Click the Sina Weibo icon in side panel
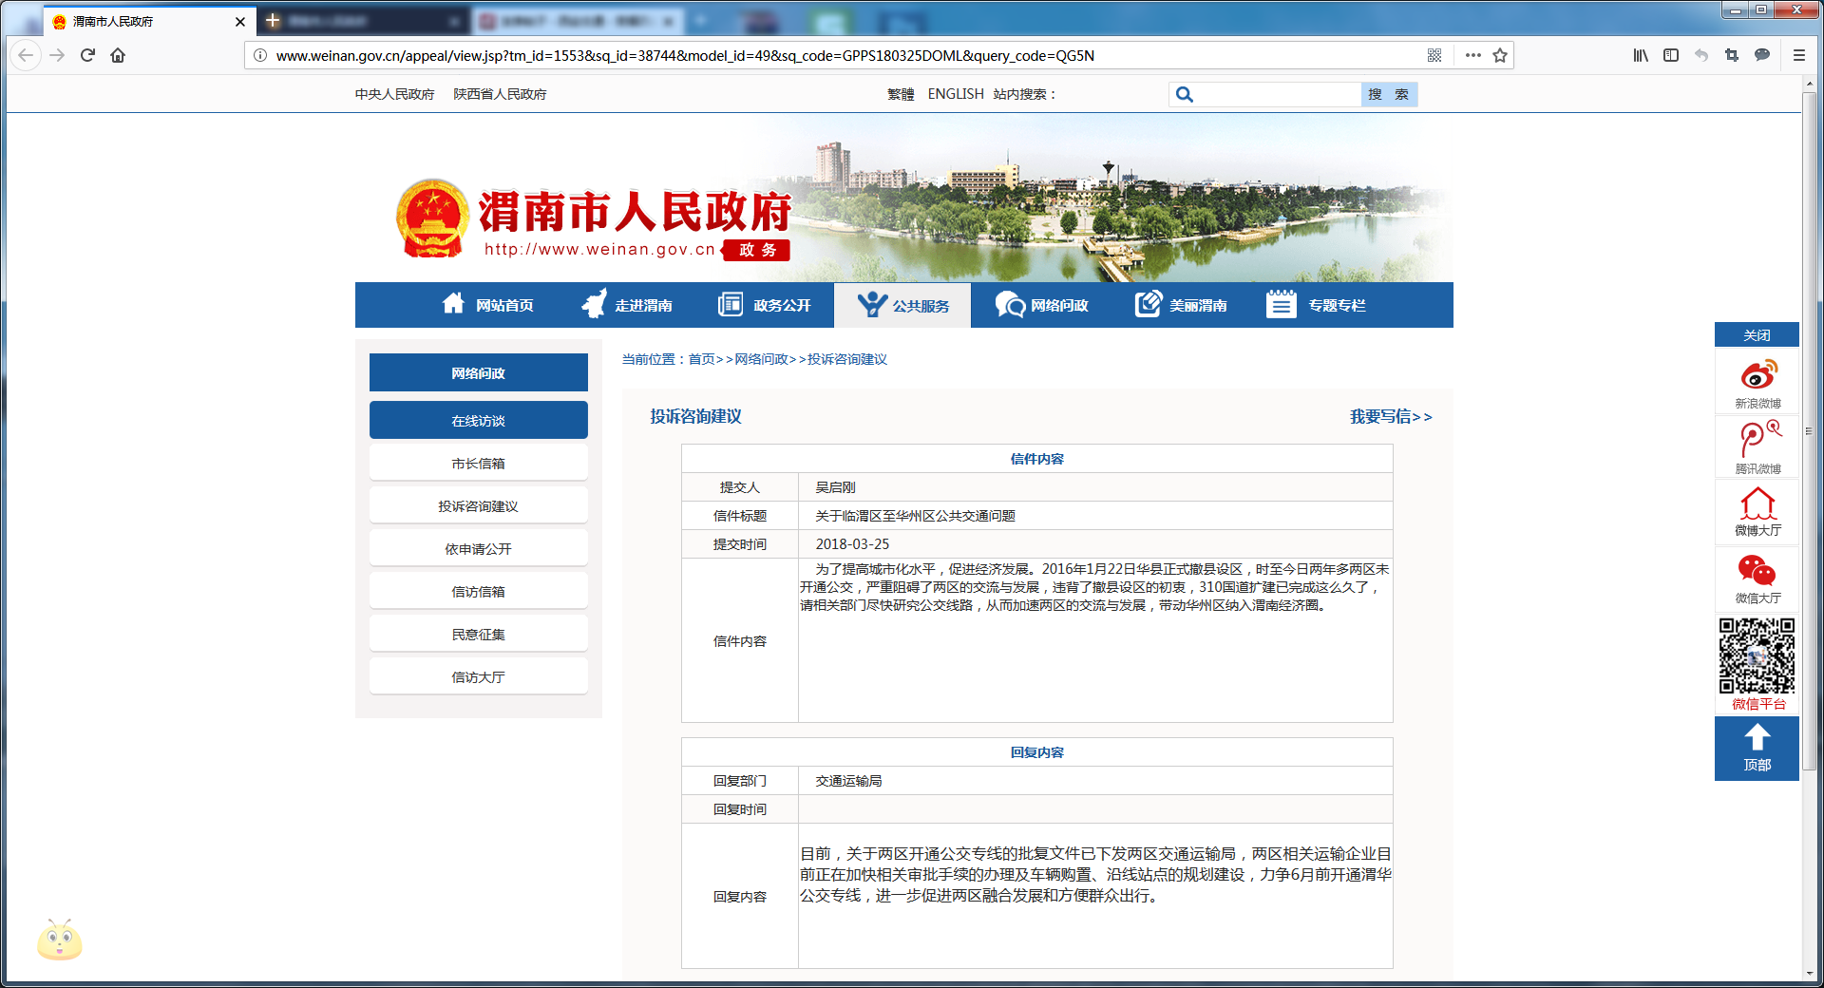This screenshot has width=1824, height=988. click(1757, 375)
